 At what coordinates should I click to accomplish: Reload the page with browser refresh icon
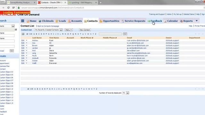coord(8,8)
